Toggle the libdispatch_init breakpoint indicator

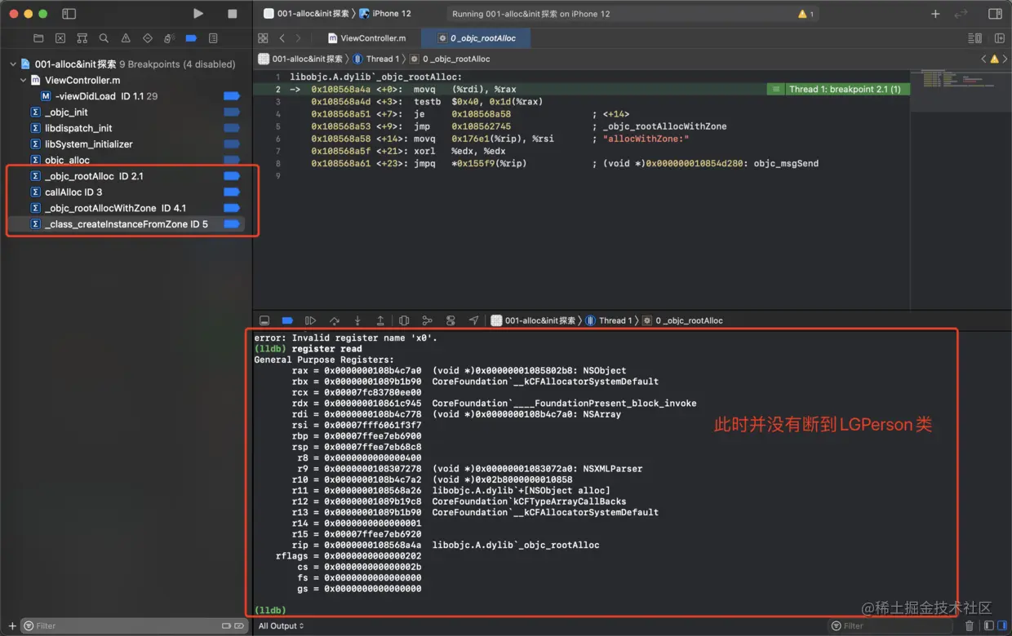[x=232, y=128]
